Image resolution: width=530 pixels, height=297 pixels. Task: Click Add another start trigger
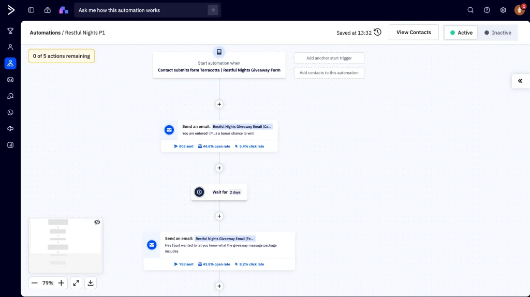[x=329, y=58]
